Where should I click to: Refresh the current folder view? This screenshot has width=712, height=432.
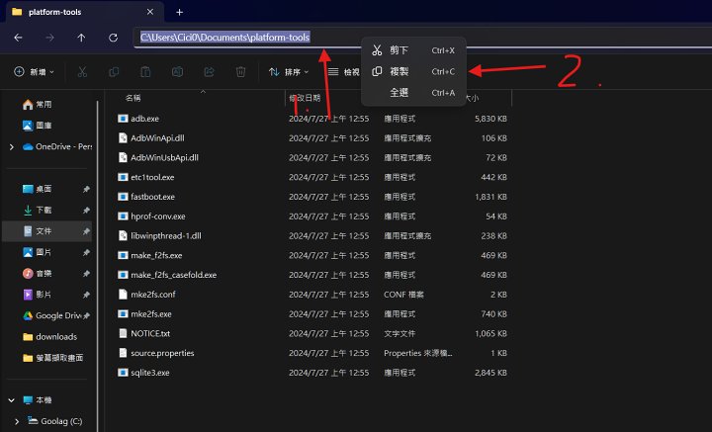113,38
